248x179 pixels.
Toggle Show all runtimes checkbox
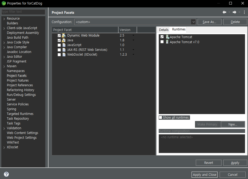pos(160,118)
